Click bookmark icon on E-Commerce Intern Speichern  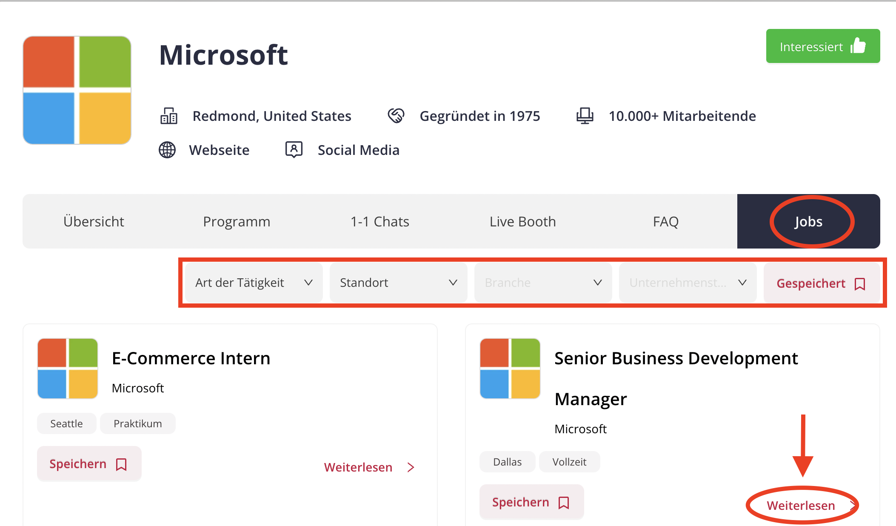pos(121,464)
